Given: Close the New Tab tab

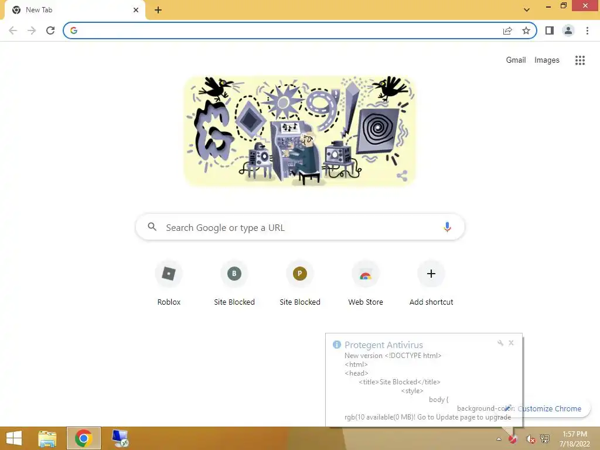Looking at the screenshot, I should [136, 10].
